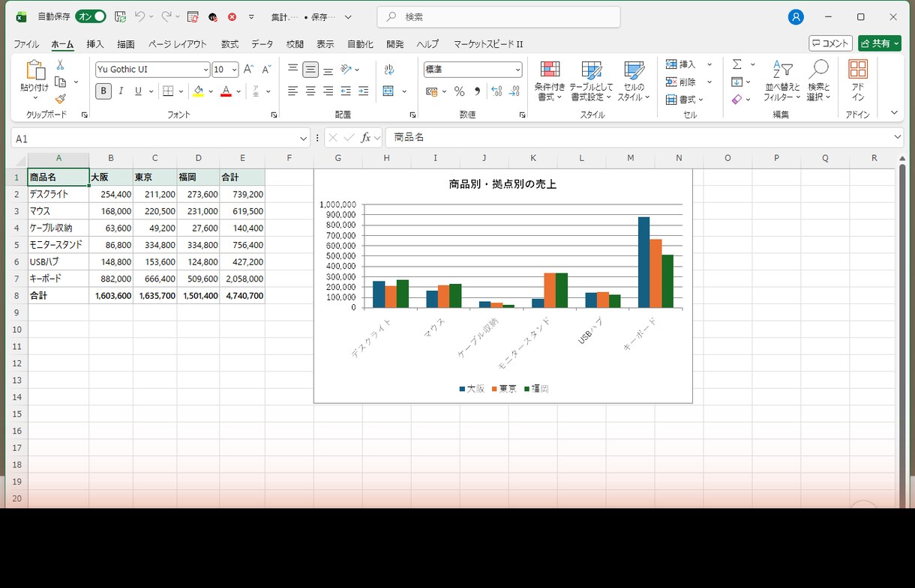915x588 pixels.
Task: Click the Cut scissors icon
Action: click(61, 66)
